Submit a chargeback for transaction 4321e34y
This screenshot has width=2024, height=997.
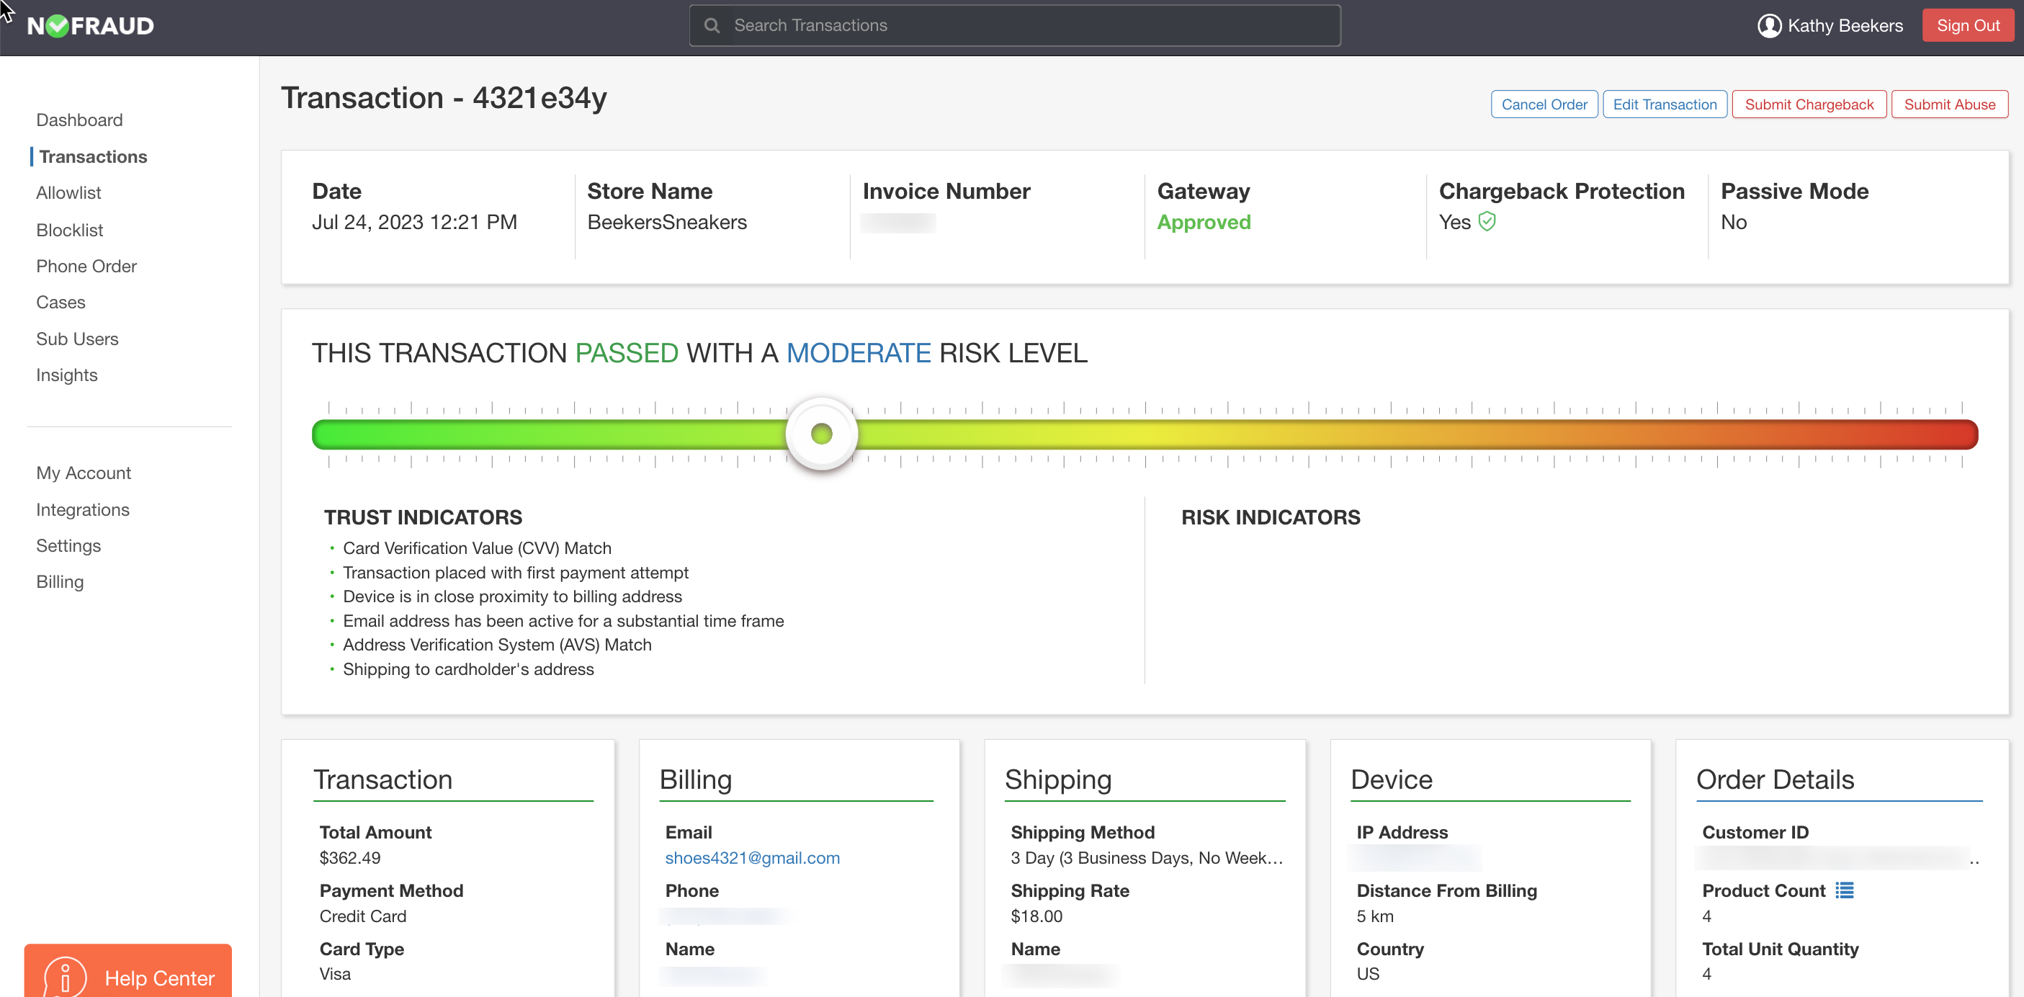tap(1809, 104)
